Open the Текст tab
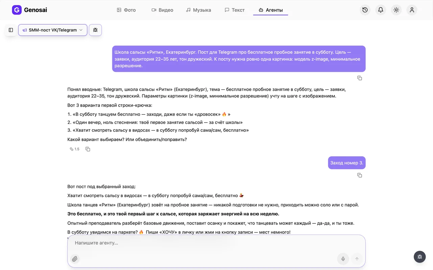Screen dimensions: 433x270 click(x=235, y=10)
